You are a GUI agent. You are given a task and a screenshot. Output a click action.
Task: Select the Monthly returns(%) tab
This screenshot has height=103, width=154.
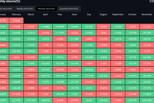[46, 9]
